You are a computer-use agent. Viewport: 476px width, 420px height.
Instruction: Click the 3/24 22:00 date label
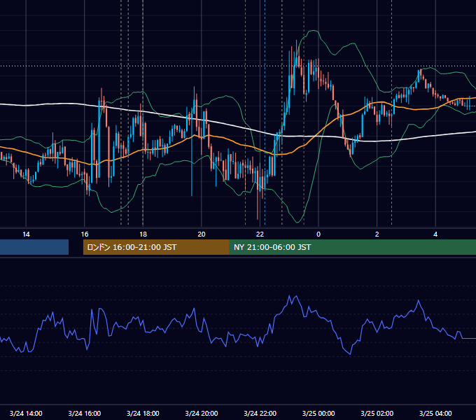tap(260, 413)
